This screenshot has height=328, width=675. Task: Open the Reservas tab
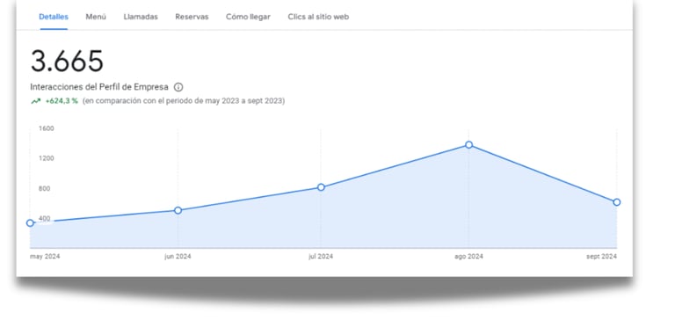pyautogui.click(x=192, y=17)
